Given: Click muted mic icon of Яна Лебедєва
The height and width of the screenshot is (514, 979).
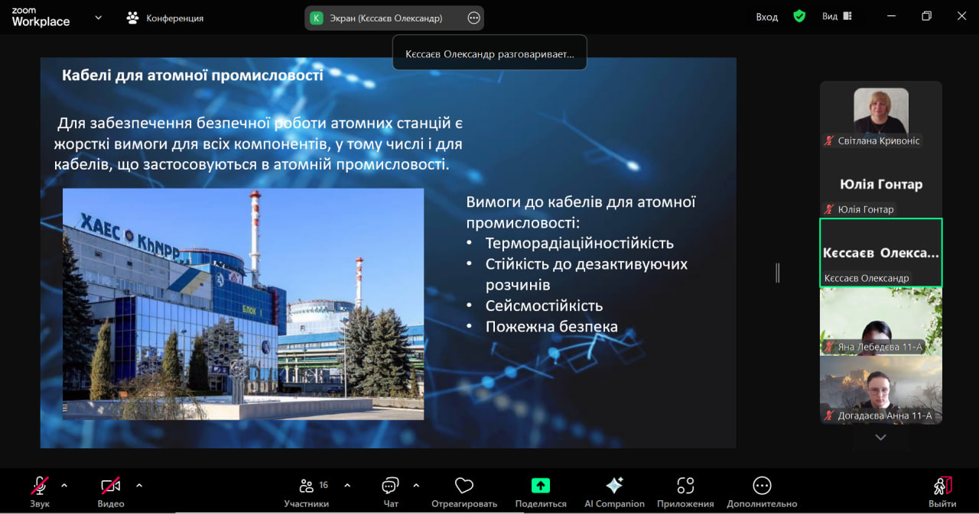Looking at the screenshot, I should point(828,347).
